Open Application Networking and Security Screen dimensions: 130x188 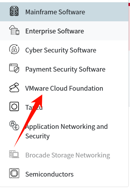click(66, 131)
